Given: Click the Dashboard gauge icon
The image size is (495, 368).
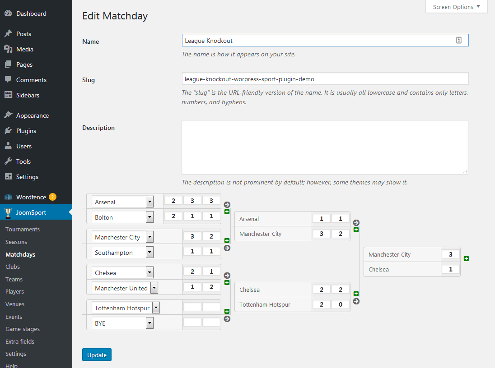Looking at the screenshot, I should click(8, 13).
